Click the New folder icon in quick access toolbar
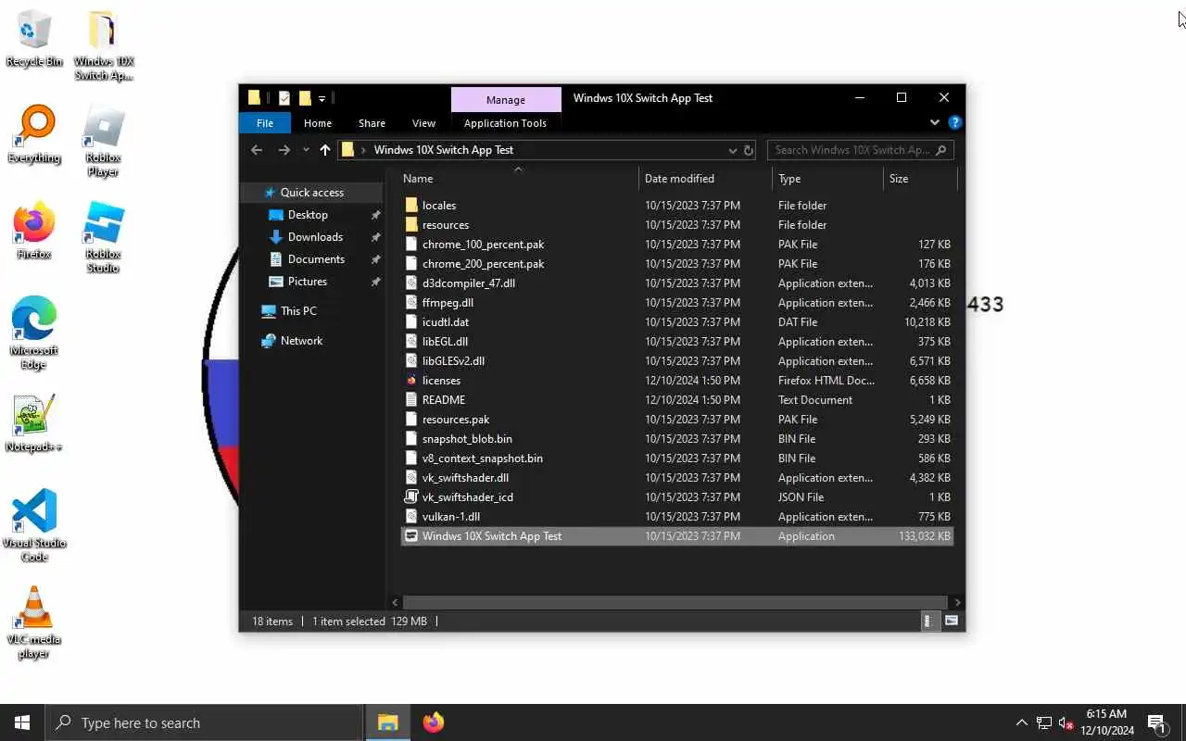This screenshot has width=1186, height=741. (304, 98)
